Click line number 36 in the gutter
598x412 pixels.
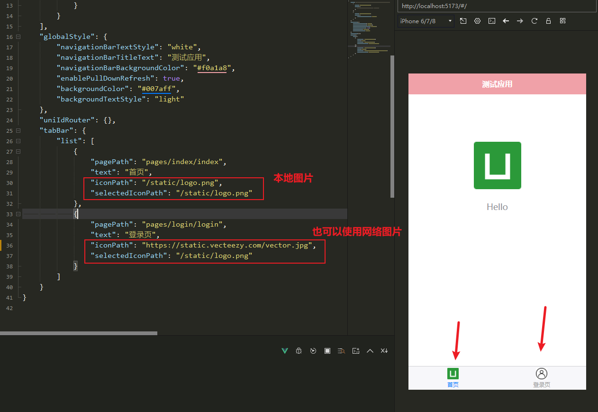coord(9,245)
